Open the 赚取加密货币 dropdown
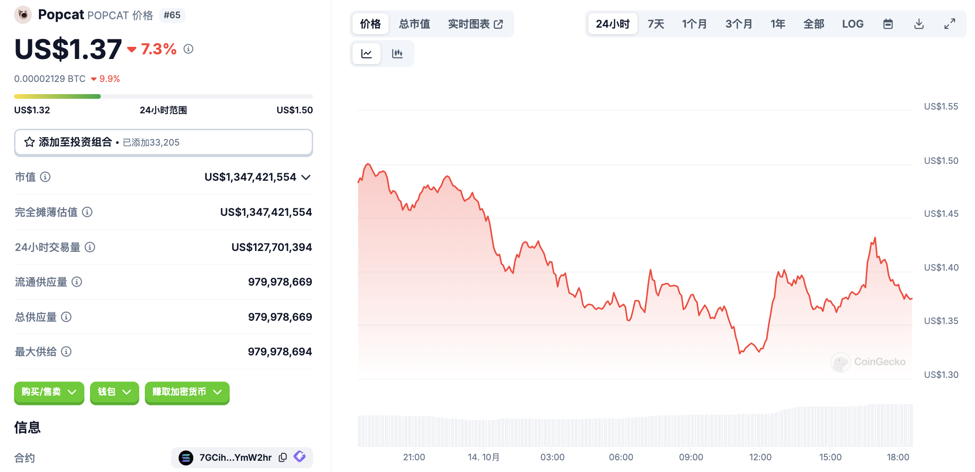 187,392
